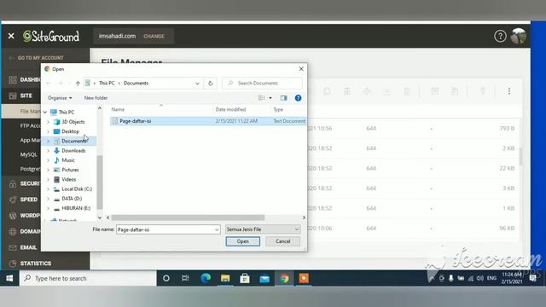Open Cortana circle on taskbar
546x307 pixels.
[x=166, y=278]
